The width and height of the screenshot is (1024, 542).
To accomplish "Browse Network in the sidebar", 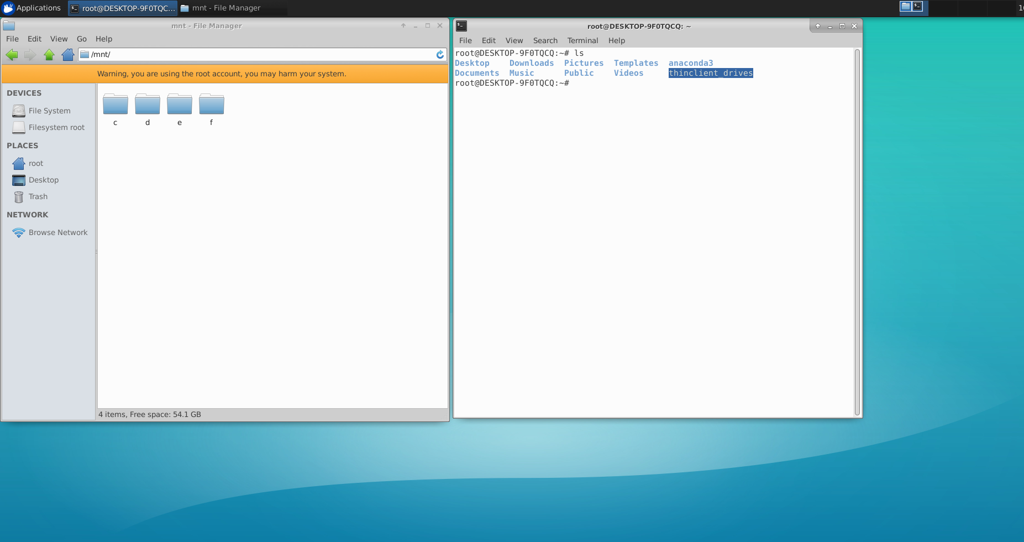I will 49,232.
